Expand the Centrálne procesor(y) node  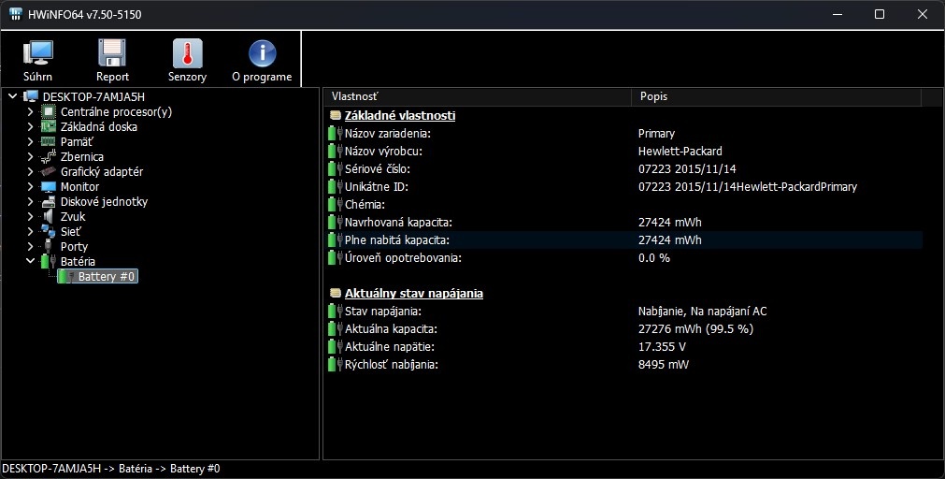click(31, 112)
